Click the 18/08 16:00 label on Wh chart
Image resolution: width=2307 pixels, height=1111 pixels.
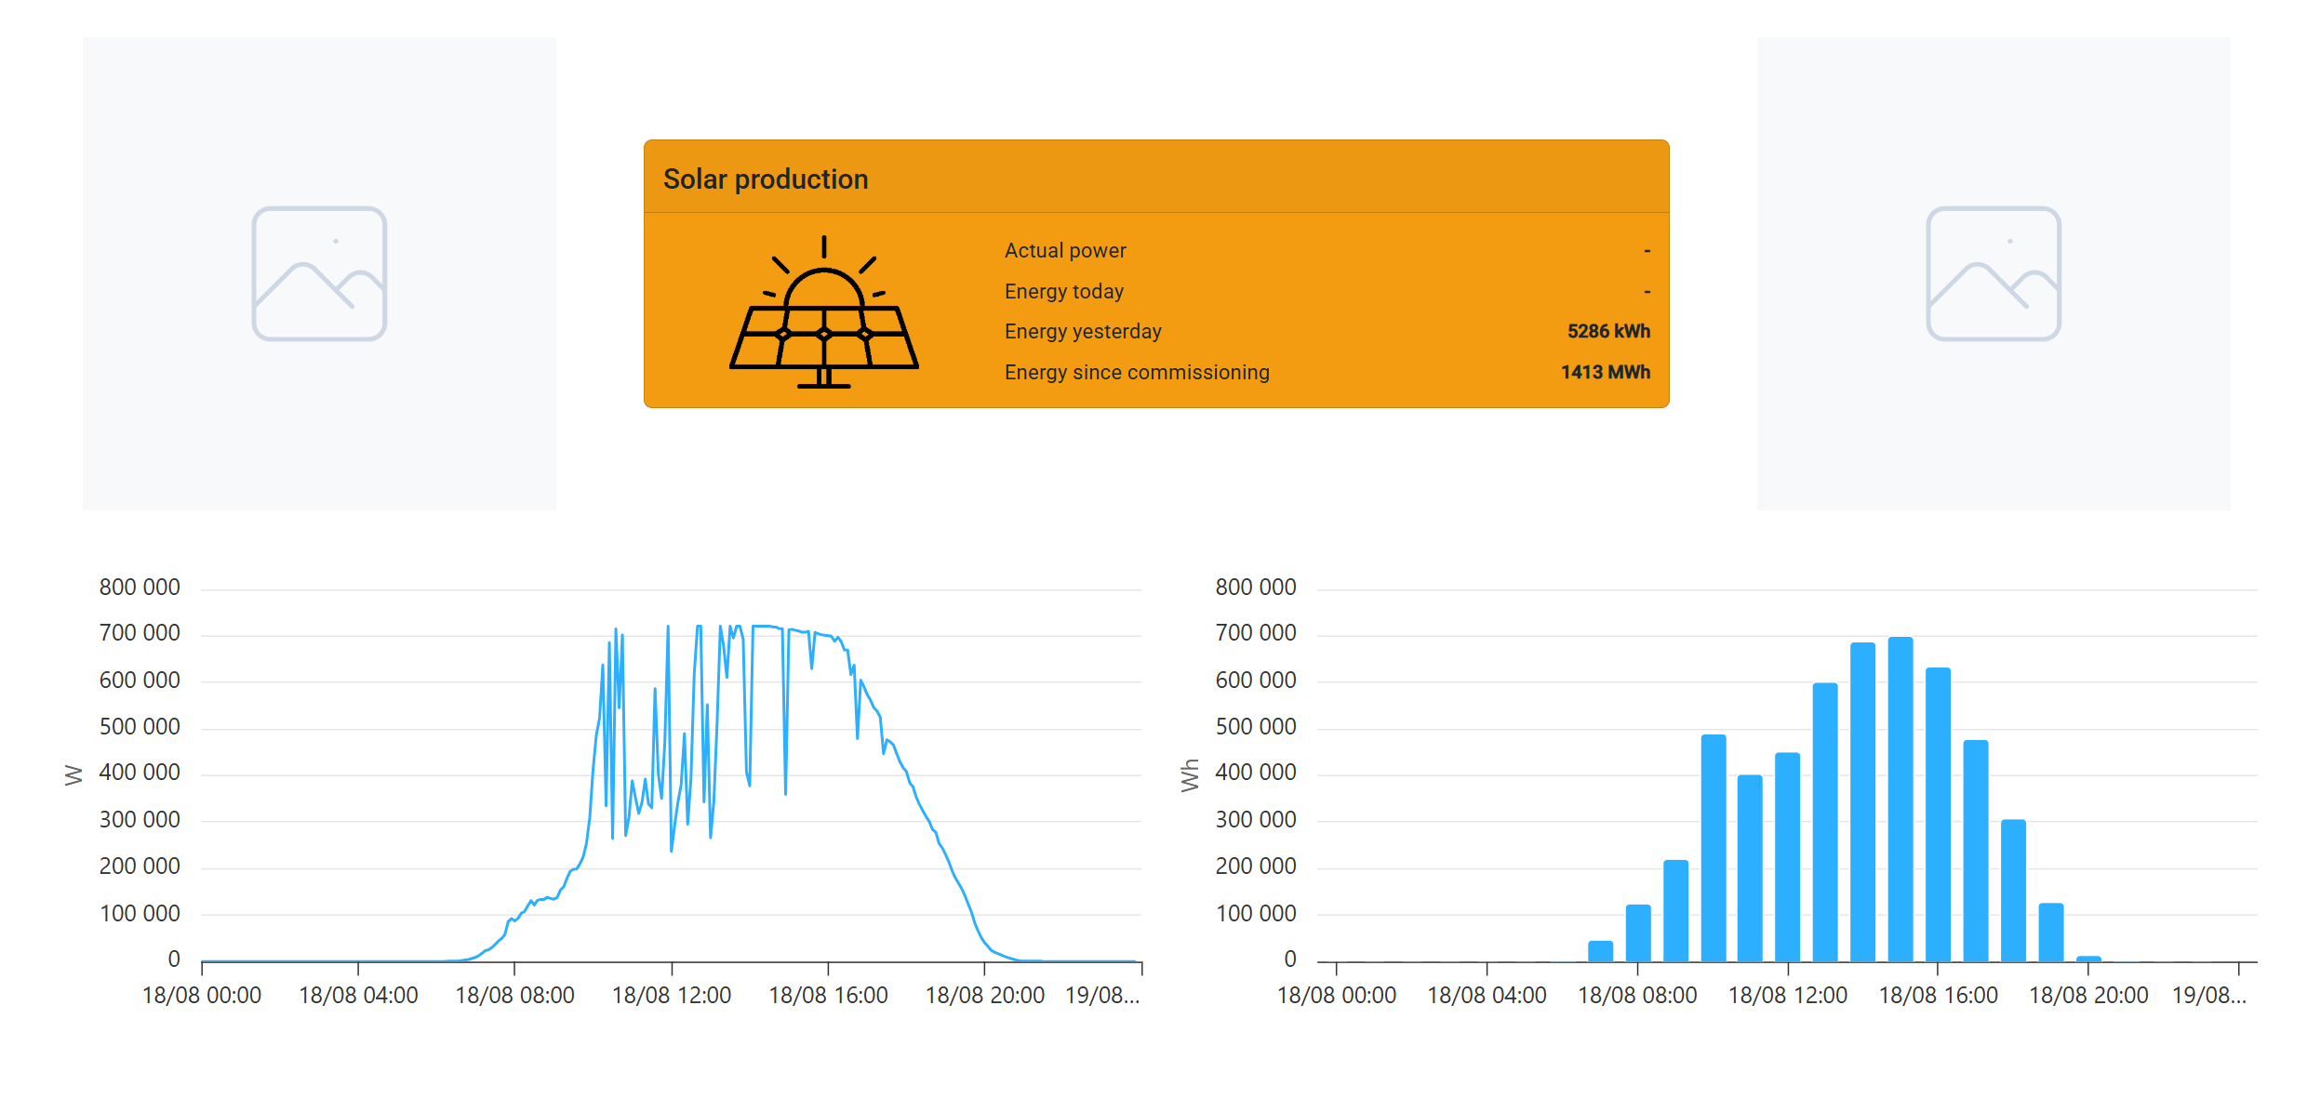1937,995
